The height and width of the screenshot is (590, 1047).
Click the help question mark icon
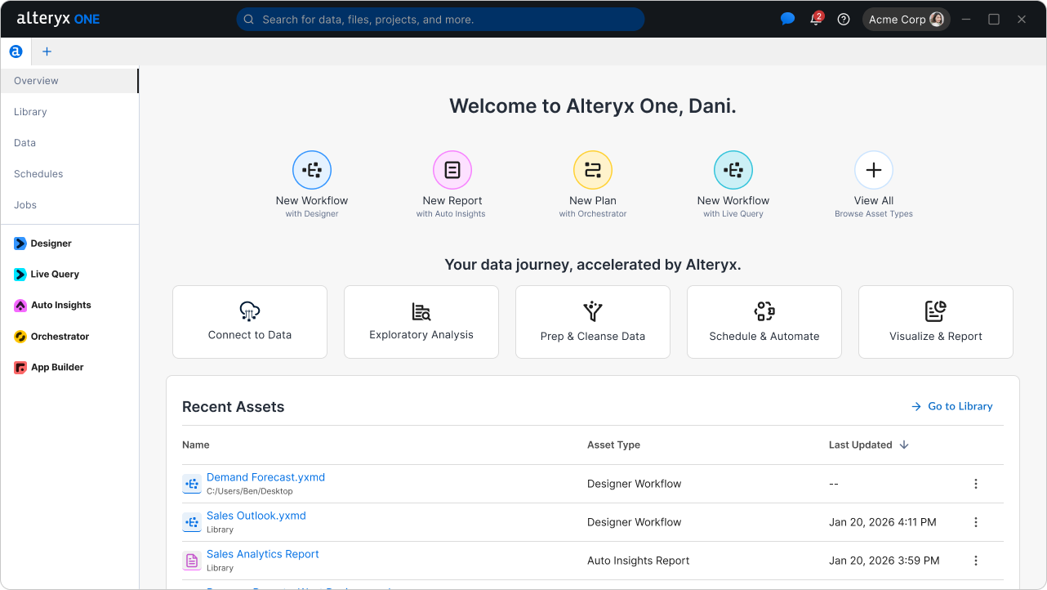tap(844, 20)
